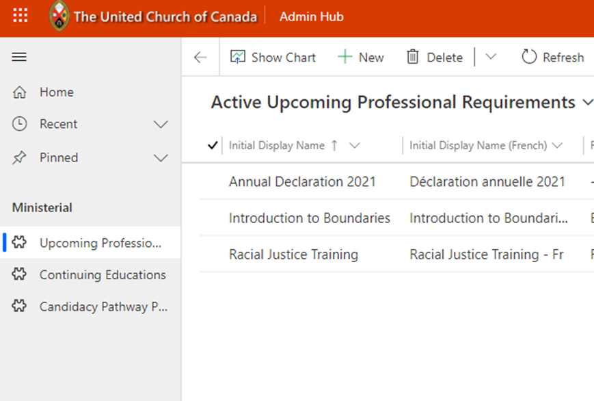Expand the Recent section chevron
Screen dimensions: 594x401
(x=161, y=125)
